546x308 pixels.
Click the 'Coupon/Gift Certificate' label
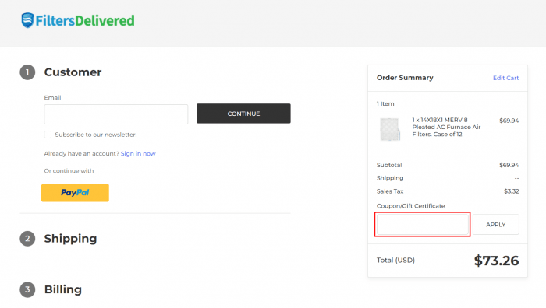coord(410,206)
